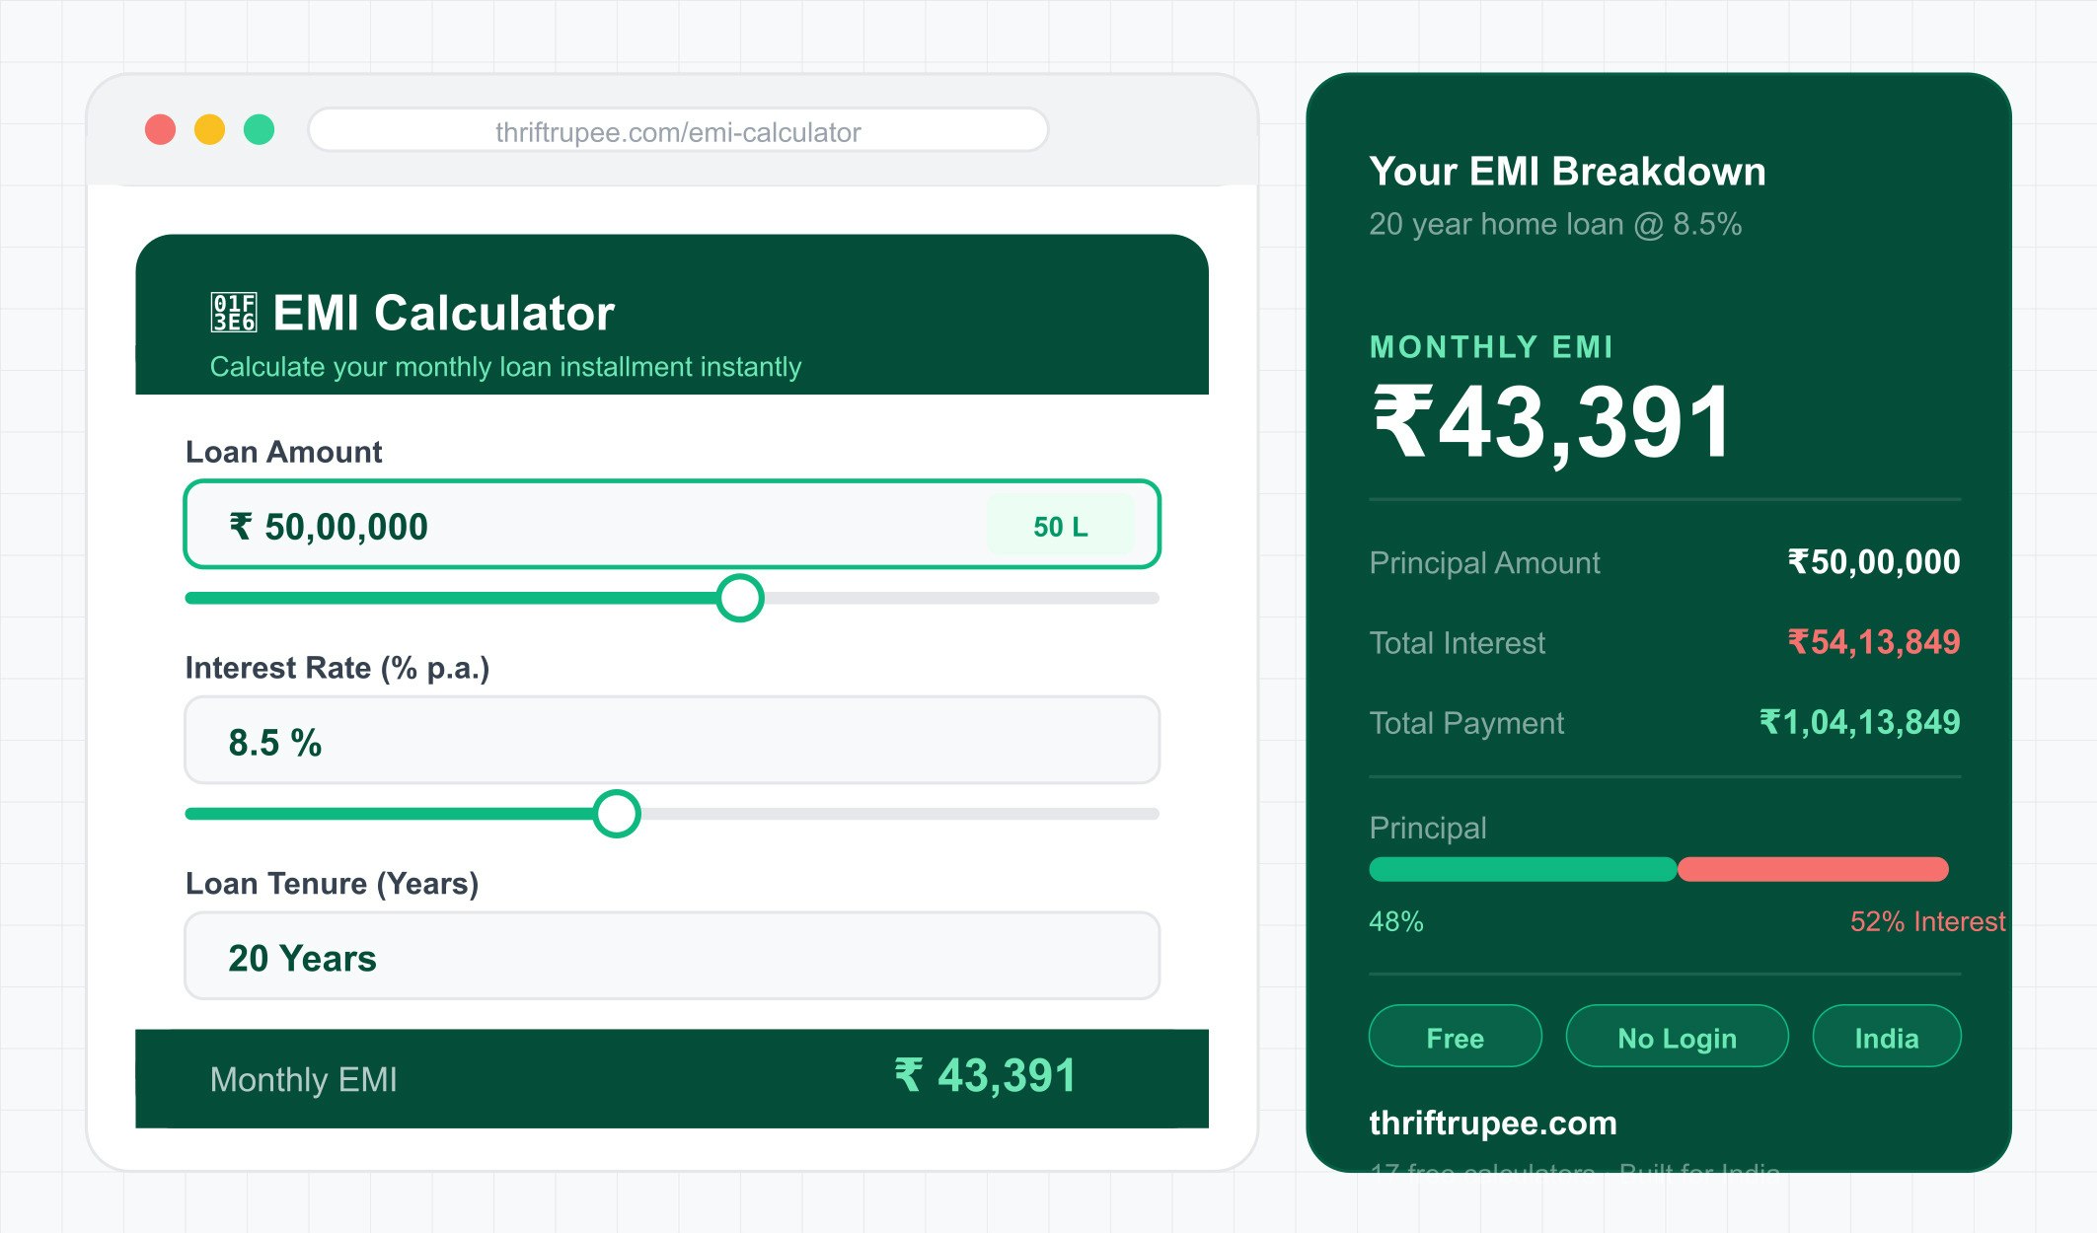Click the yellow browser window dot
This screenshot has height=1233, width=2097.
[209, 129]
